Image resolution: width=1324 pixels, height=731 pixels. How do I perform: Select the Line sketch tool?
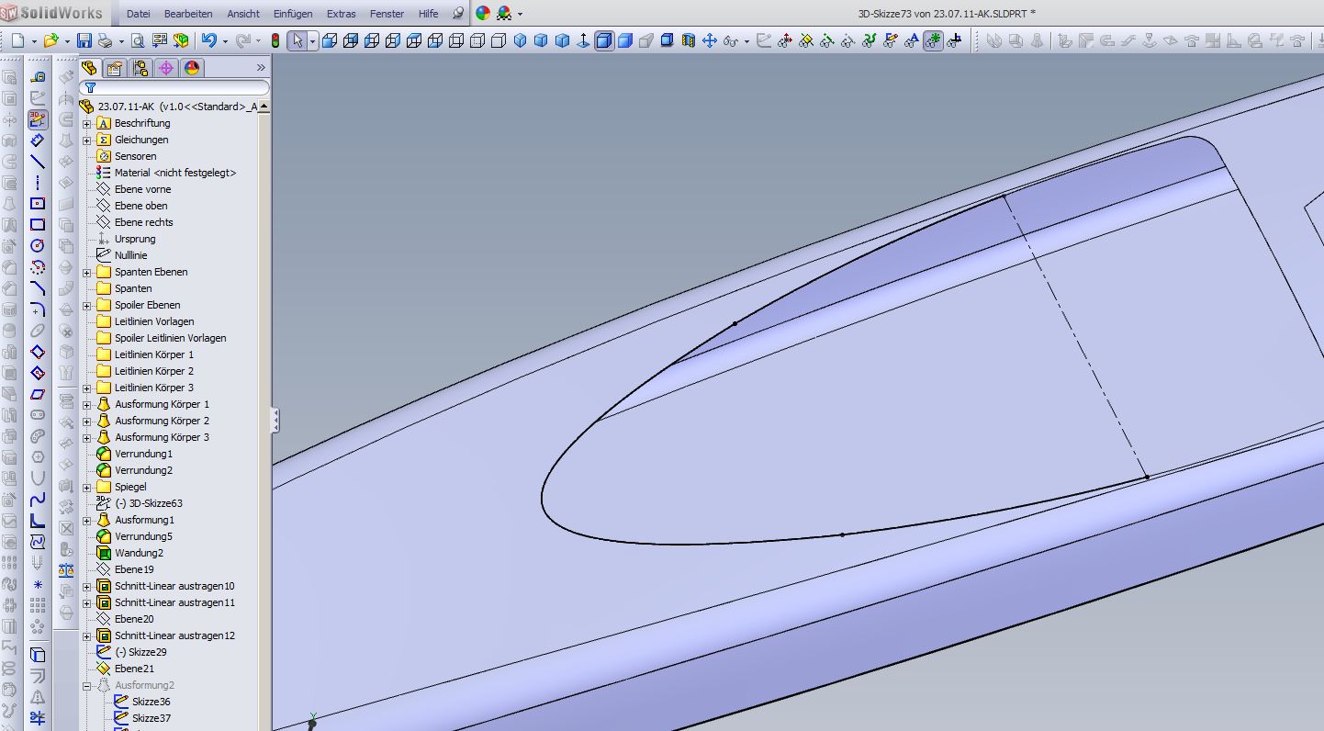38,162
